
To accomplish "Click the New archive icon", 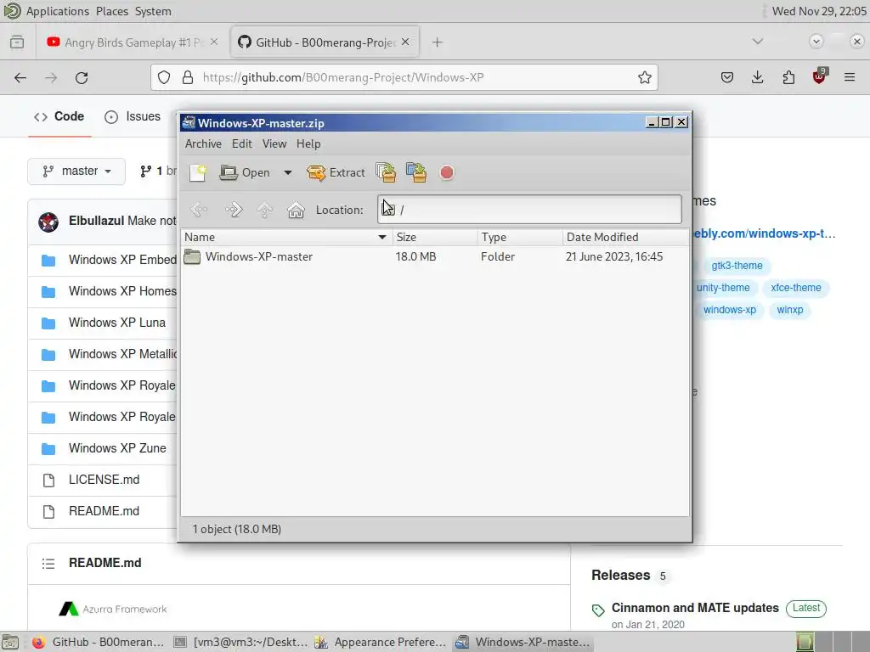I will (198, 173).
